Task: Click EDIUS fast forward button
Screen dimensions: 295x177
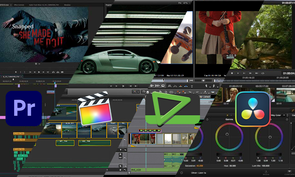Action: (x=157, y=86)
